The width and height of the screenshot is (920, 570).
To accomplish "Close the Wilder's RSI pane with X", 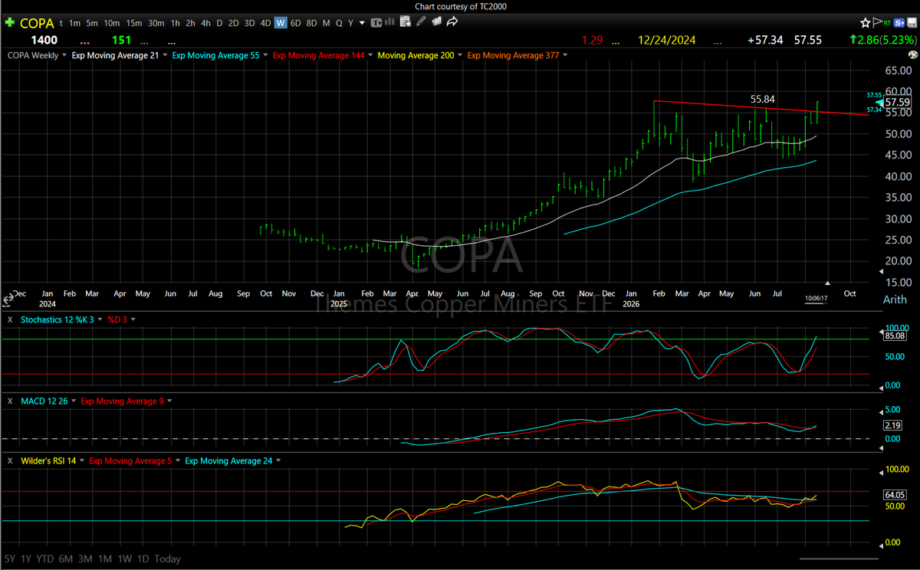I will (x=10, y=460).
